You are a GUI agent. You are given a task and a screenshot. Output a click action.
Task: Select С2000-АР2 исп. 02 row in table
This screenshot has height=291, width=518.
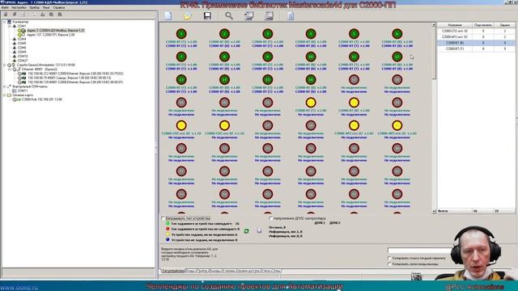[x=476, y=37]
